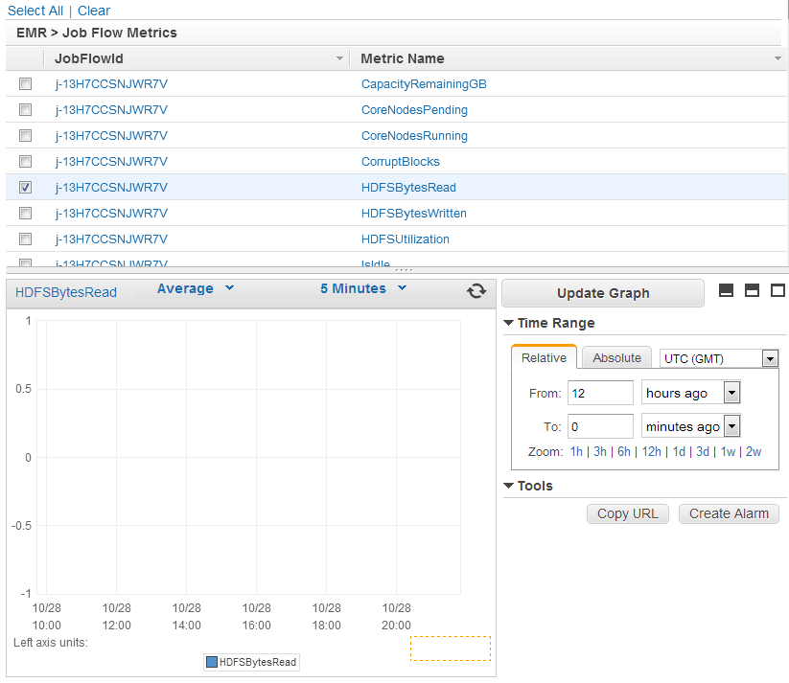
Task: Click the To value input field
Action: click(600, 426)
